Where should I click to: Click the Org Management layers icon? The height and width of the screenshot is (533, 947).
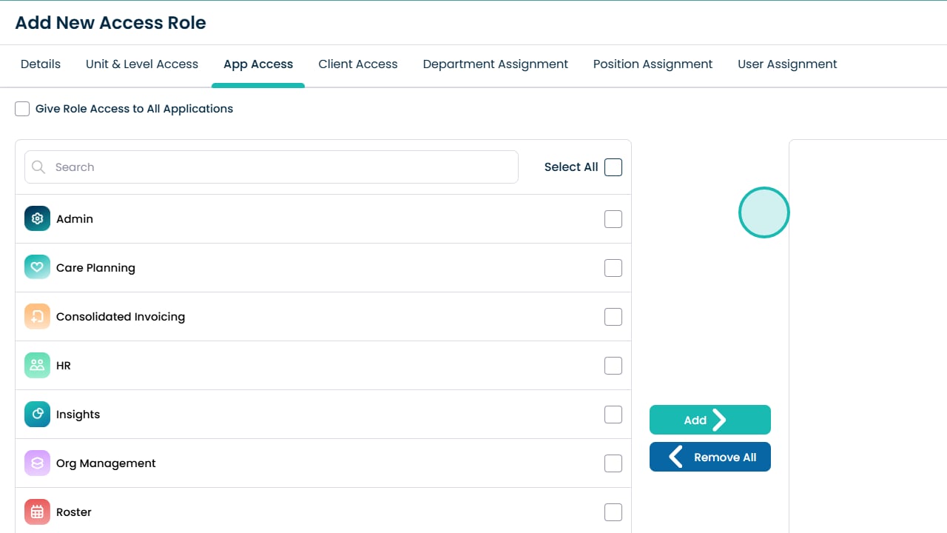click(37, 463)
